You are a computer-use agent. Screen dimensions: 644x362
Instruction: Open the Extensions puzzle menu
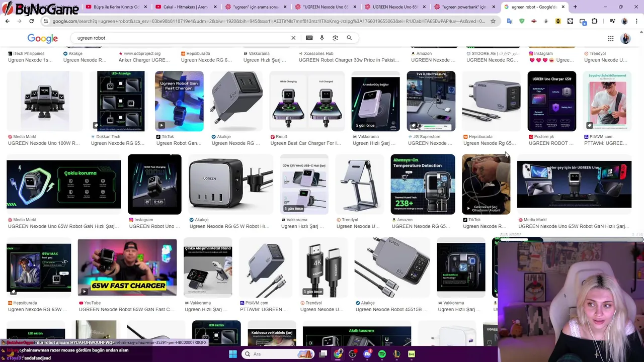(x=595, y=21)
